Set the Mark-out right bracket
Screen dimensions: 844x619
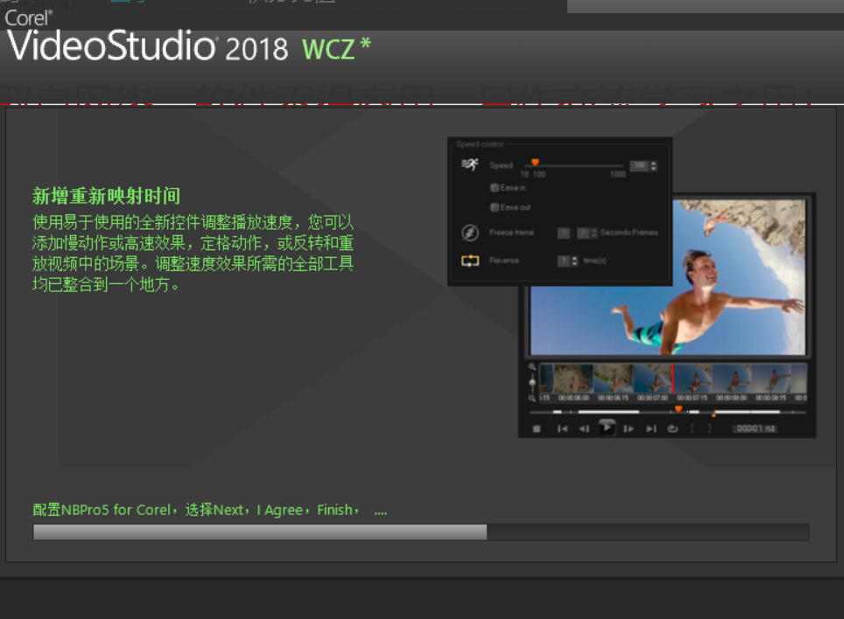point(709,428)
